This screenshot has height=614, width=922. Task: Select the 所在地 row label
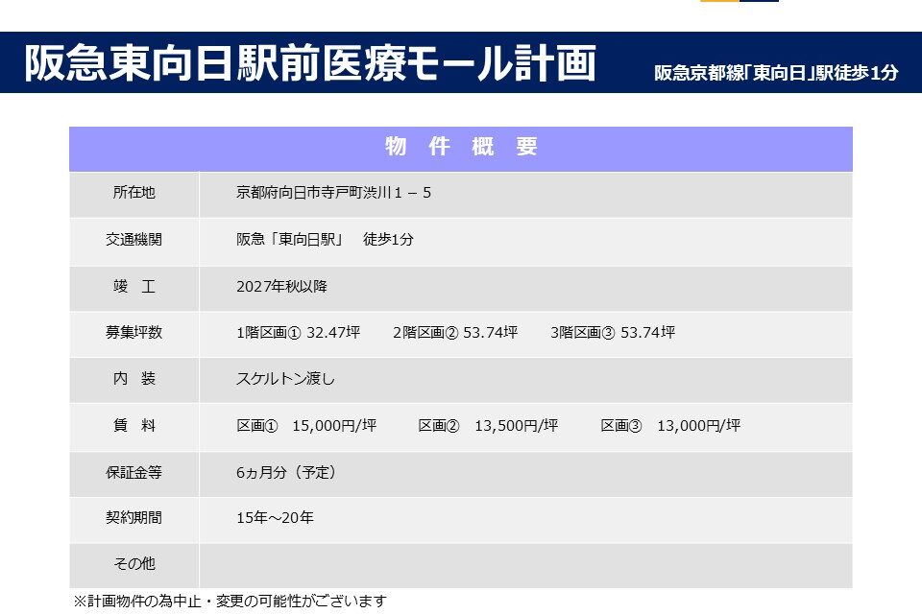coord(134,193)
